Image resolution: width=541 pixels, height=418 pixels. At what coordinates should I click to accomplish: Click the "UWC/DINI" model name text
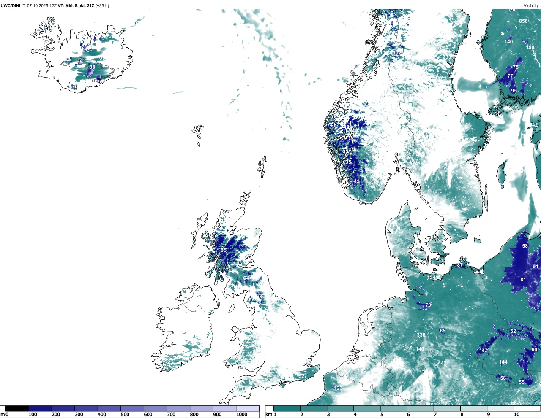[10, 6]
